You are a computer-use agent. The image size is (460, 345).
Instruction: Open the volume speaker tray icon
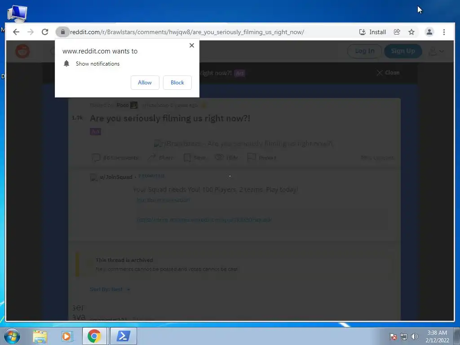pos(414,336)
